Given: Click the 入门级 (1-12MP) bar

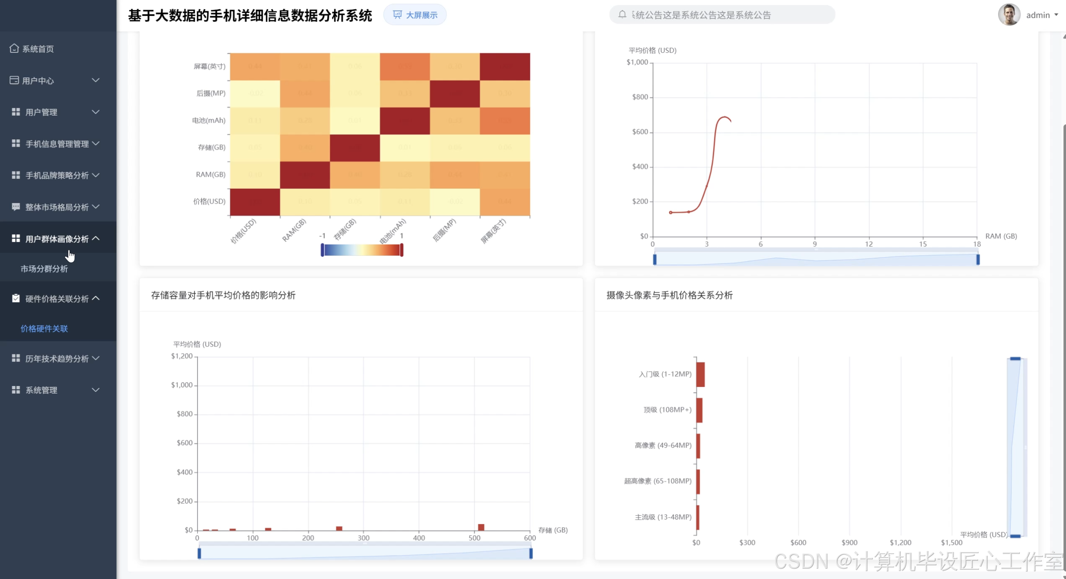Looking at the screenshot, I should click(x=700, y=374).
